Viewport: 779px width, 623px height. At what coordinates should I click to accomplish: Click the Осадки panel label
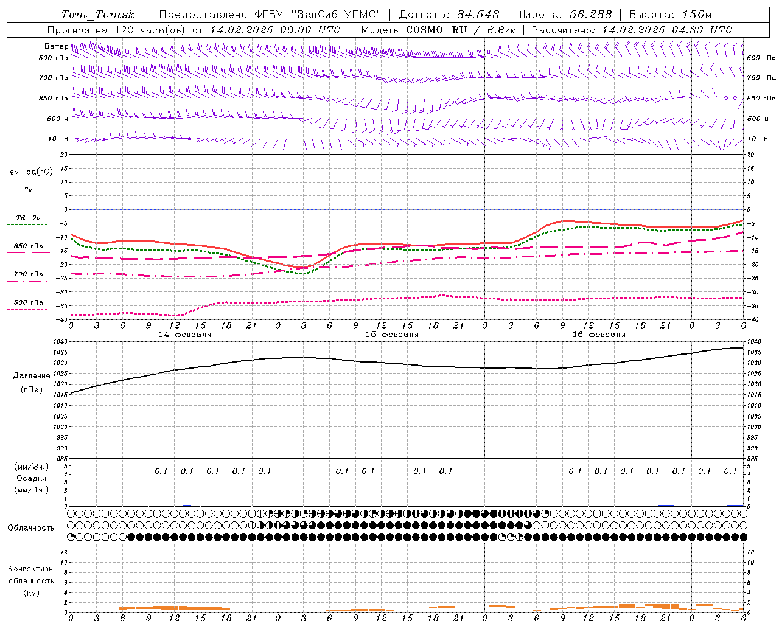coord(32,478)
